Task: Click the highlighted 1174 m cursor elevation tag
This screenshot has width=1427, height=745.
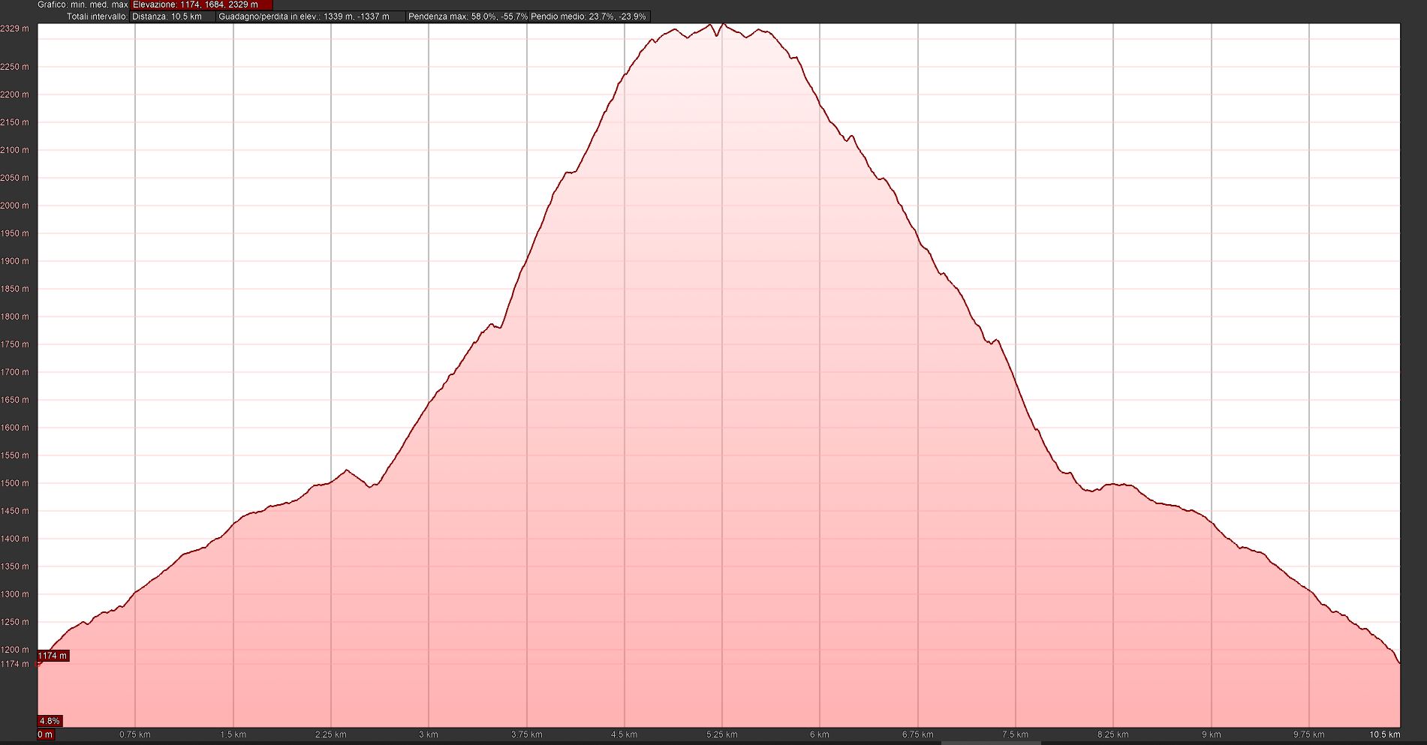Action: tap(53, 656)
